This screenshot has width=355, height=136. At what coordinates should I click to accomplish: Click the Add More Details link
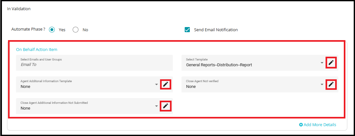pyautogui.click(x=320, y=125)
